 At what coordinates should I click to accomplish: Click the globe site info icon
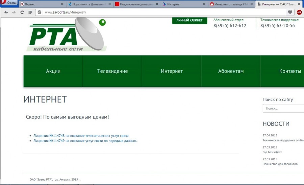(x=40, y=12)
